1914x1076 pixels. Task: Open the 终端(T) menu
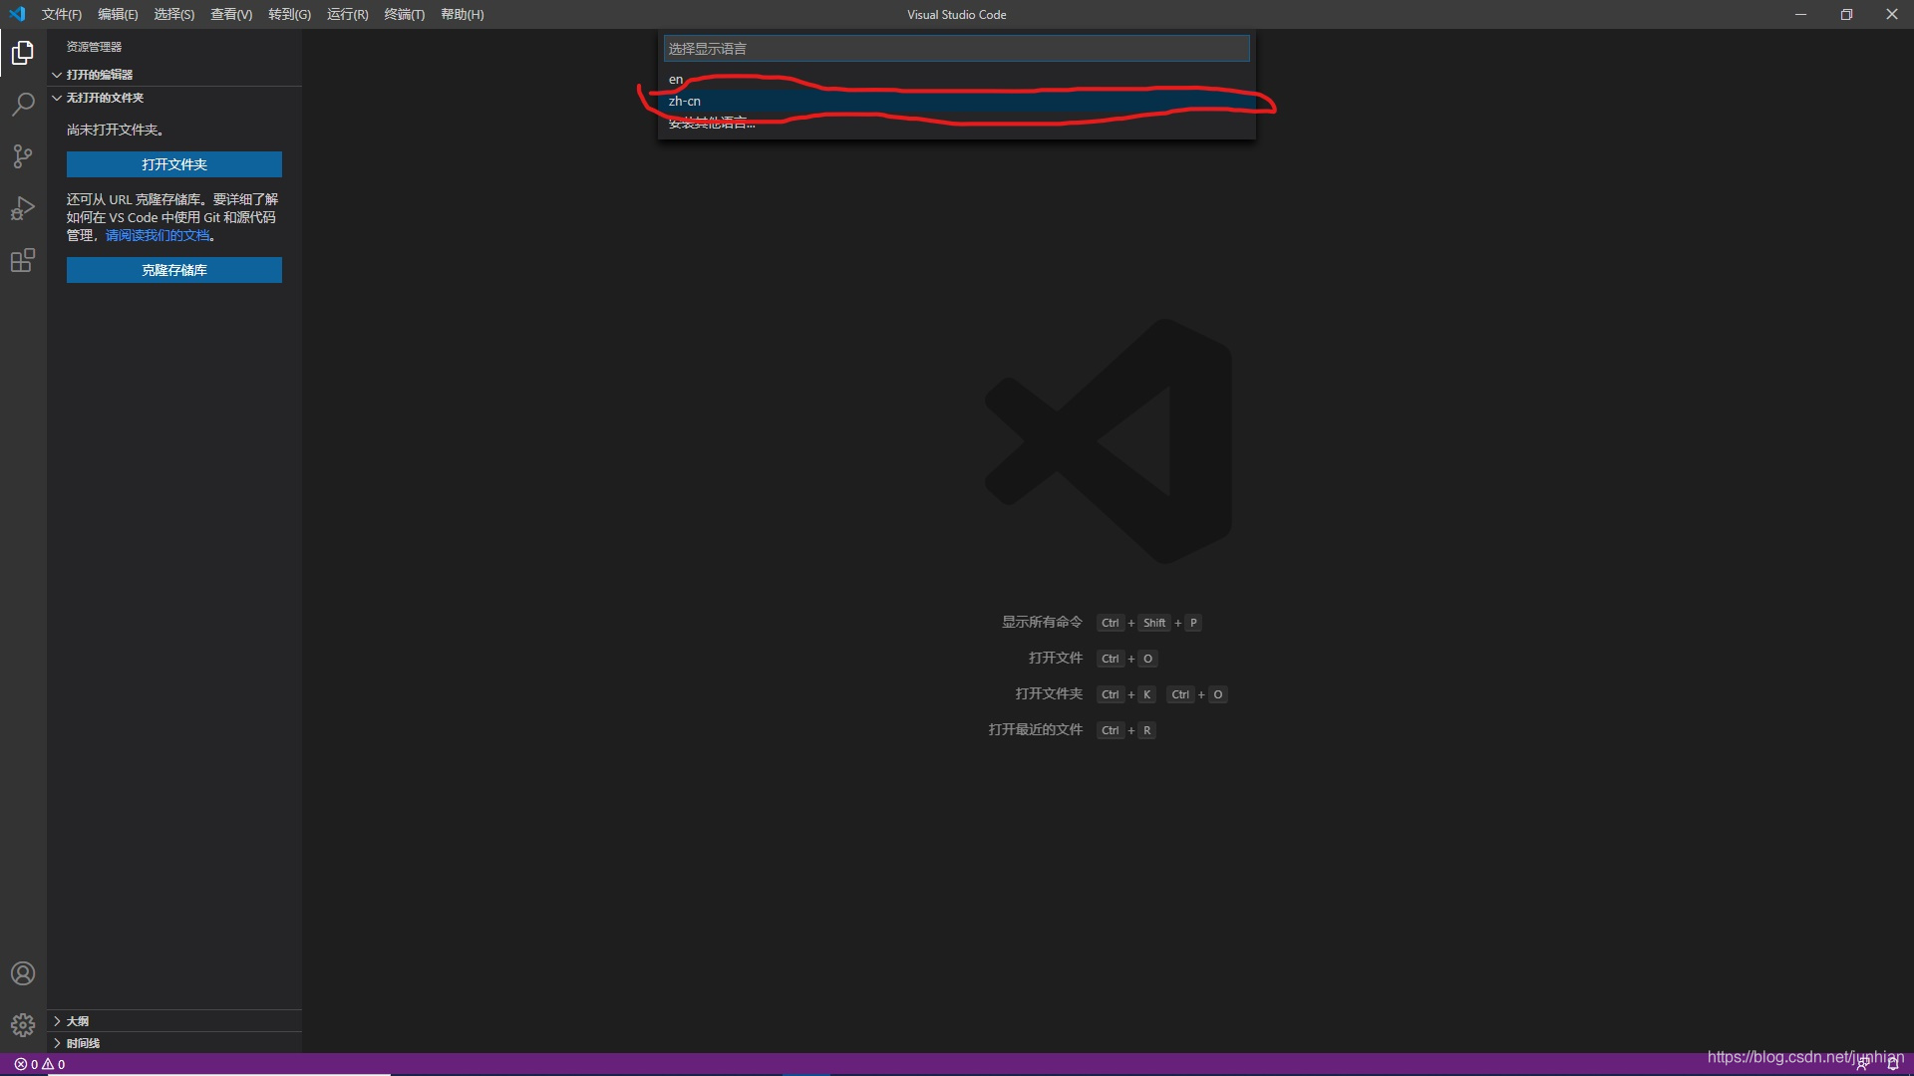[405, 14]
